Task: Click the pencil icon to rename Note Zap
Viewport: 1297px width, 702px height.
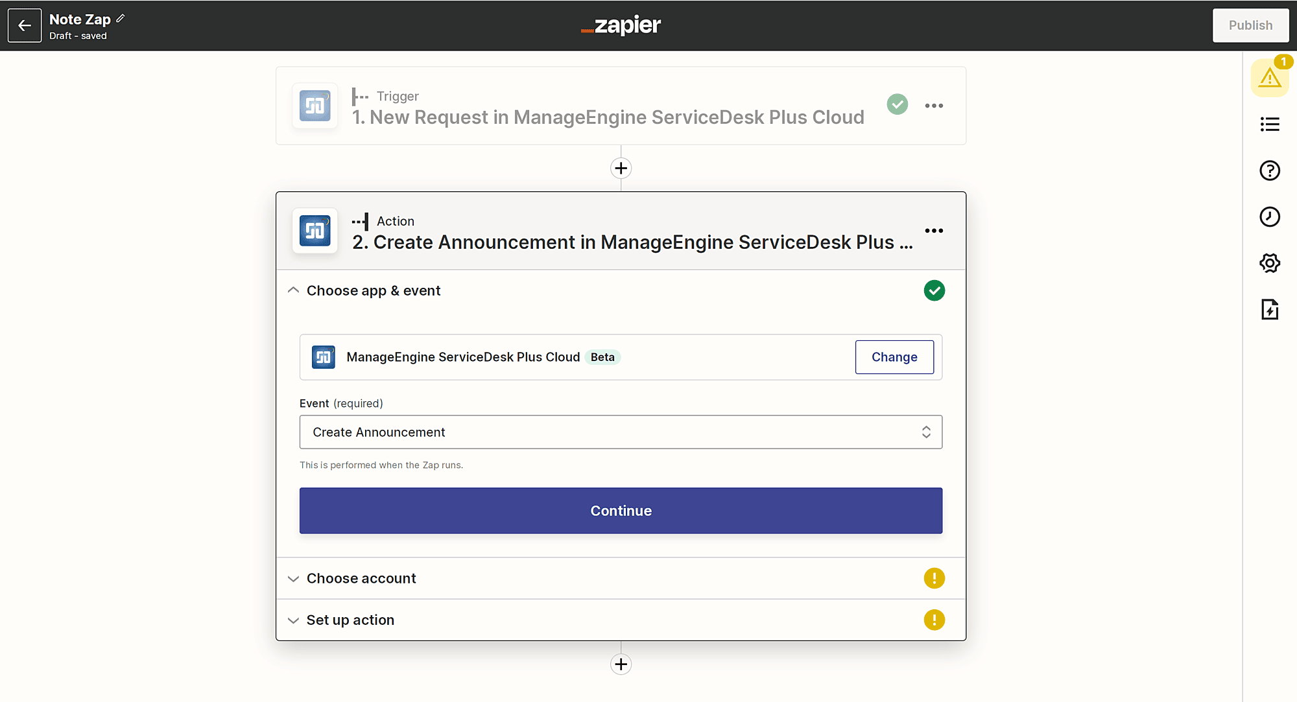Action: pyautogui.click(x=121, y=19)
